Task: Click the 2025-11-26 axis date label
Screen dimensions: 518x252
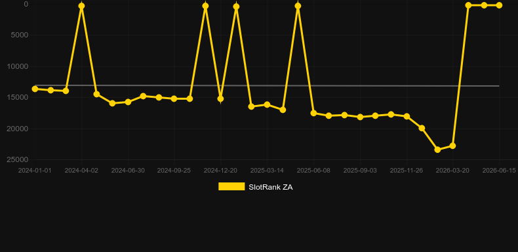Action: (407, 171)
